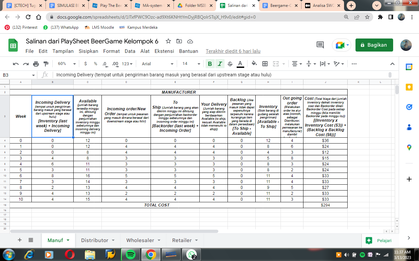Click the Undo arrow in toolbar
The height and width of the screenshot is (261, 419).
pos(16,64)
